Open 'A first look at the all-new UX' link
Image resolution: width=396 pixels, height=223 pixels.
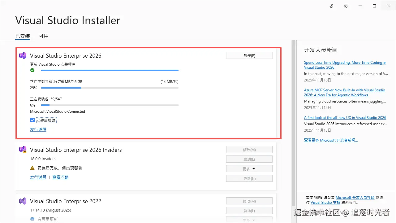(x=345, y=118)
